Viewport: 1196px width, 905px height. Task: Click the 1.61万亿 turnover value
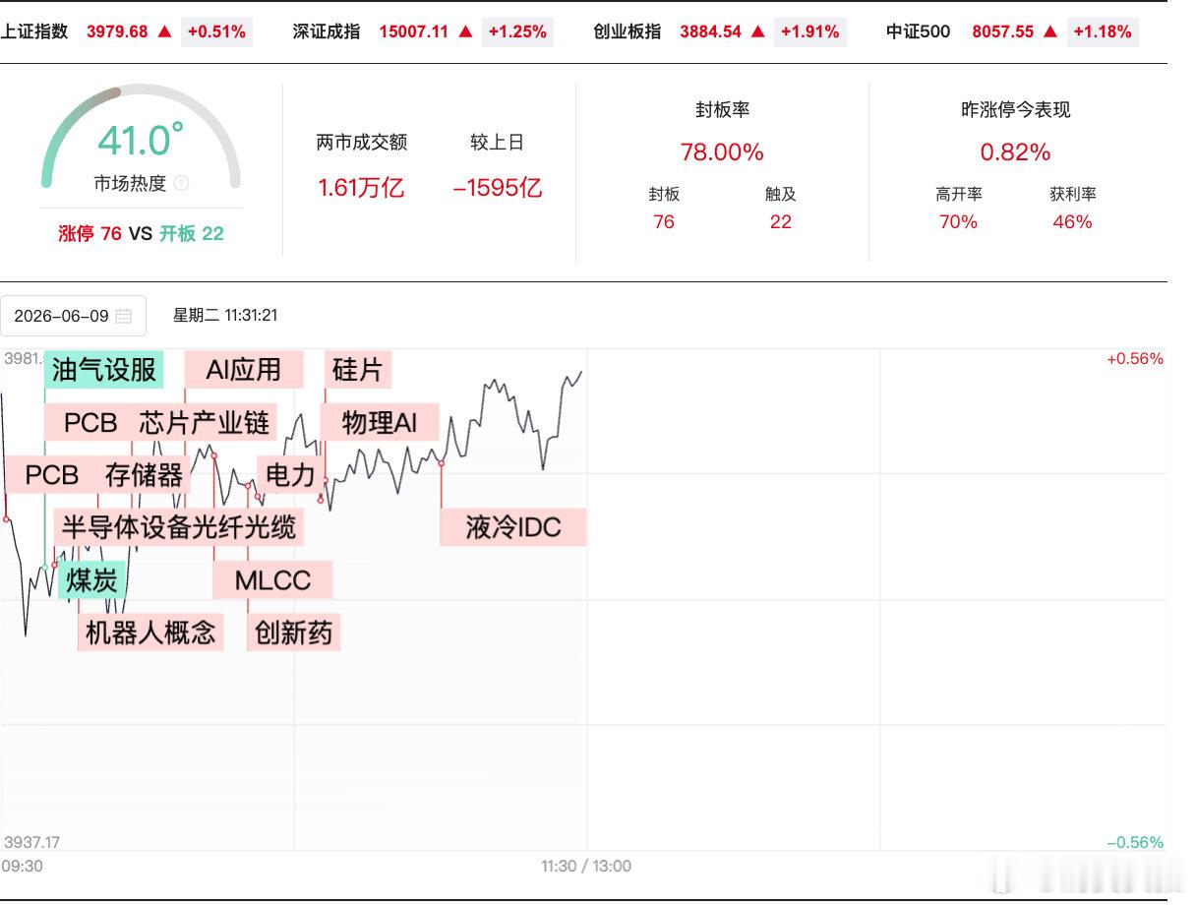[361, 188]
